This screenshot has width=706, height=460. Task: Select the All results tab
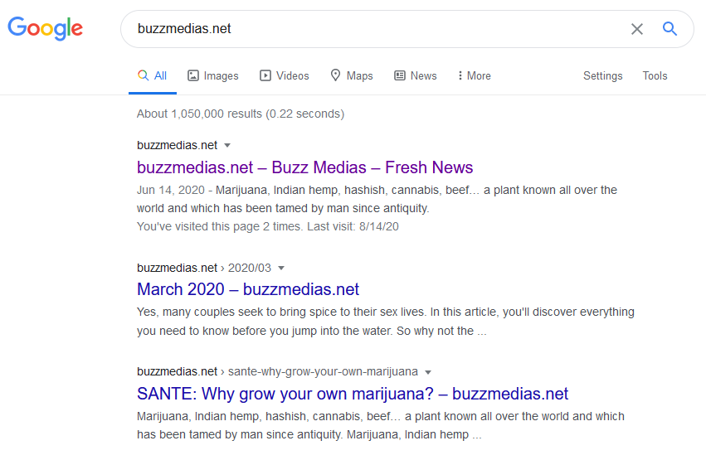153,75
